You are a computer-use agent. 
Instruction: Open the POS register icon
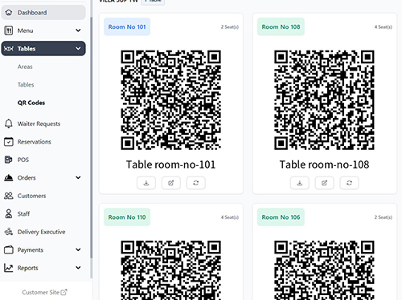[9, 160]
